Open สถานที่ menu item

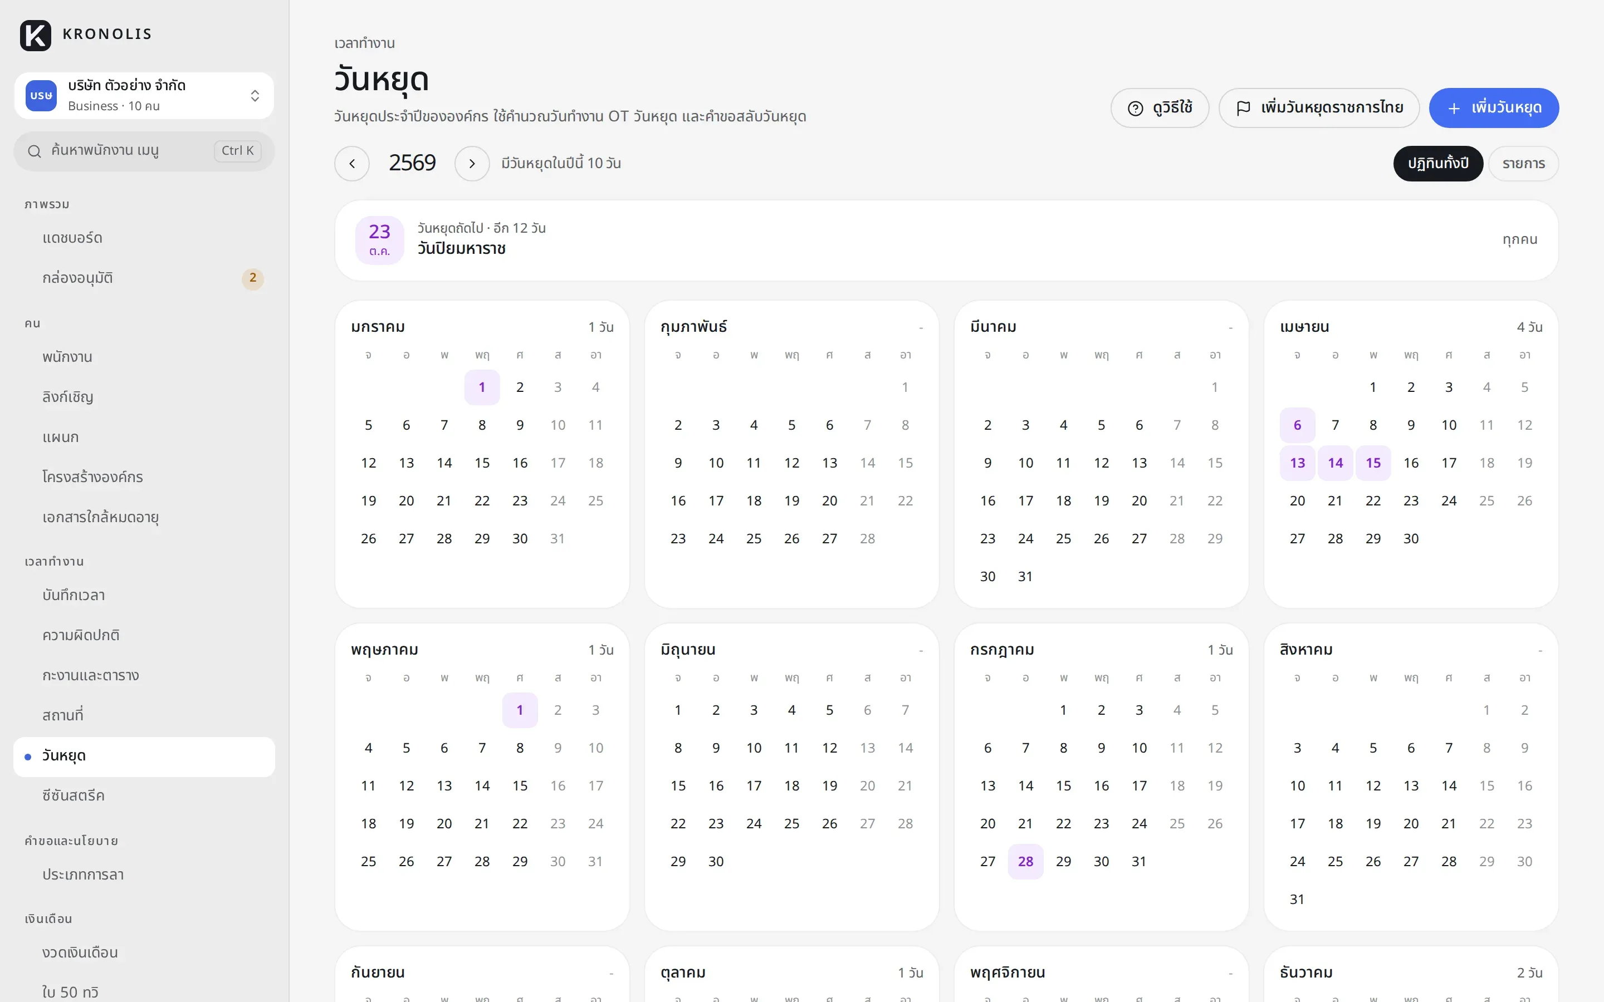(x=144, y=716)
